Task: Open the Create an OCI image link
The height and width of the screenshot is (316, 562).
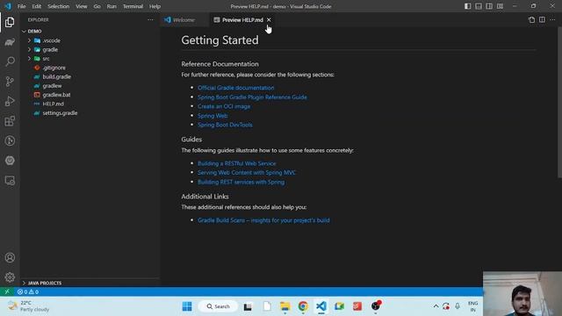Action: pyautogui.click(x=224, y=106)
